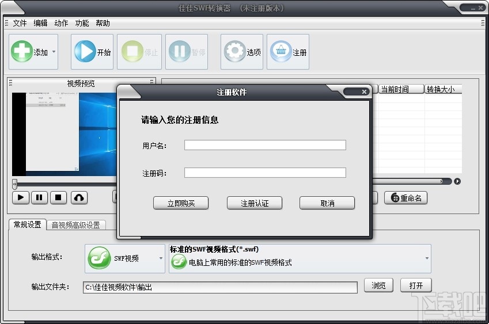Expand the Add button dropdown arrow
Image resolution: width=489 pixels, height=324 pixels.
(x=54, y=52)
